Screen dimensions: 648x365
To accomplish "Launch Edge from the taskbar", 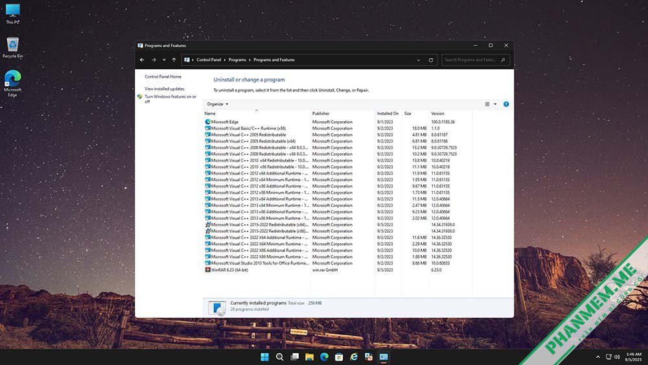I will pos(324,357).
